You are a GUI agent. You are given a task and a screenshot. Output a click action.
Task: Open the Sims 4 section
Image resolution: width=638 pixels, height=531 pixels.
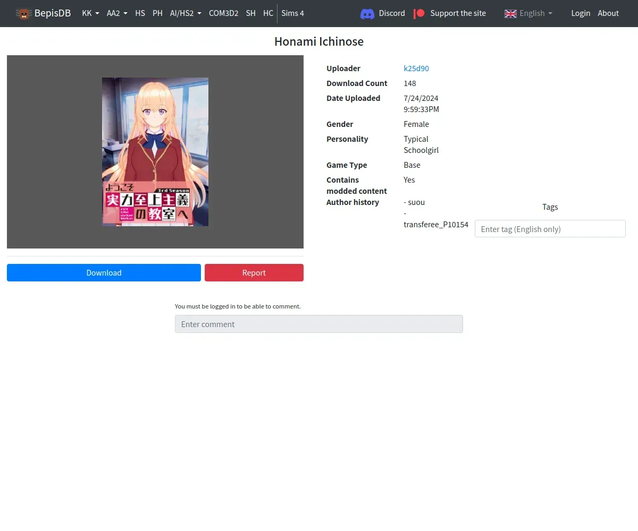(x=293, y=13)
